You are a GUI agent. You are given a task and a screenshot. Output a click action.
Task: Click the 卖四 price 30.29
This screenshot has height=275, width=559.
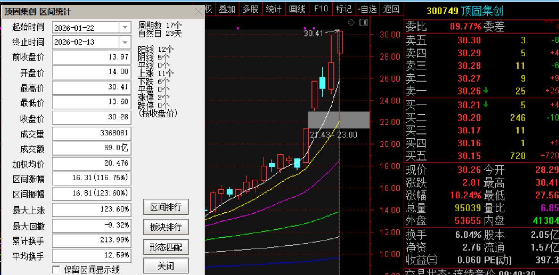coord(469,52)
